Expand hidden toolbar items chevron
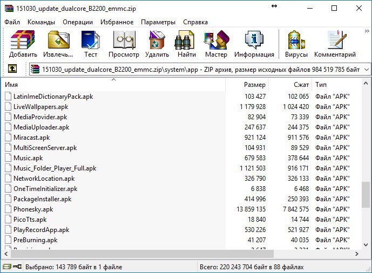The image size is (372, 273). click(x=367, y=31)
